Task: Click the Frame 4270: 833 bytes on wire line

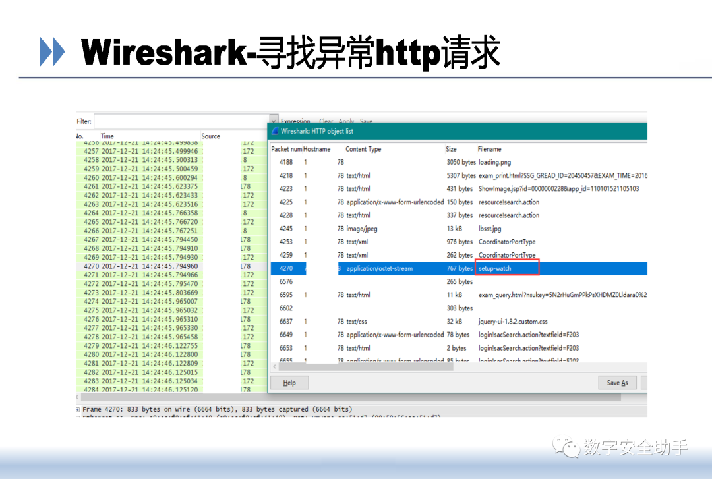Action: click(x=217, y=410)
